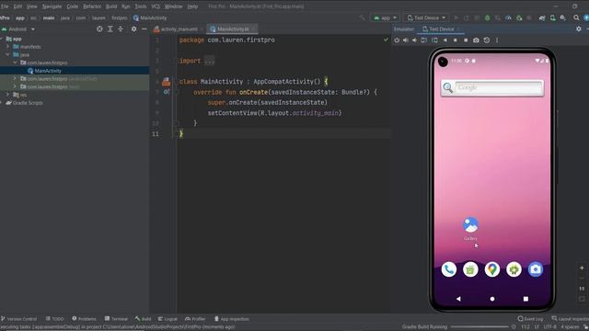Open the app run configuration dropdown
Viewport: 589px width, 331px height.
385,17
